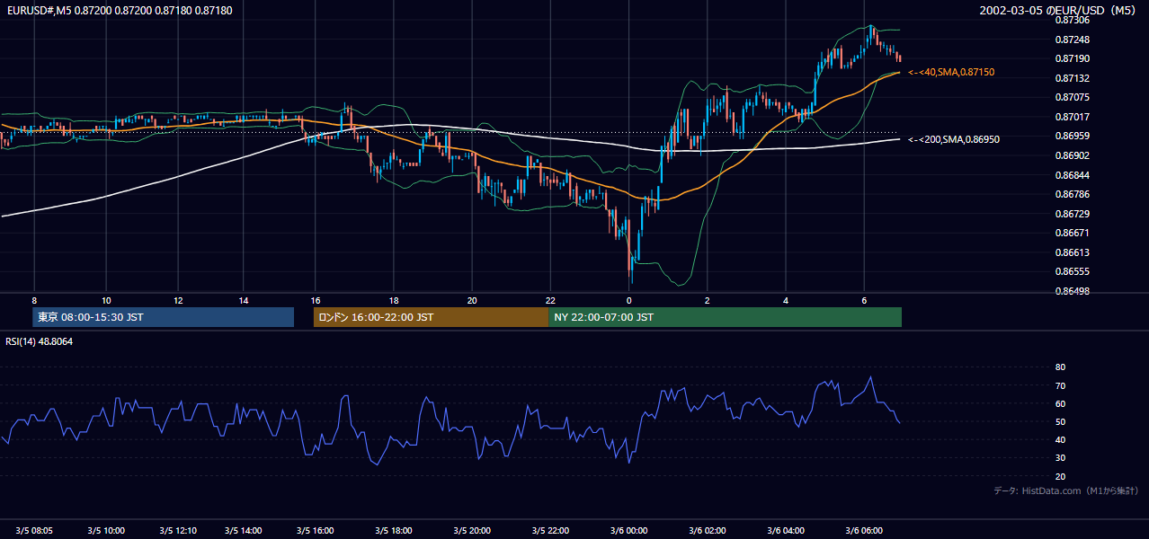This screenshot has width=1149, height=539.
Task: Click price axis value 0.86902
Action: click(1072, 155)
